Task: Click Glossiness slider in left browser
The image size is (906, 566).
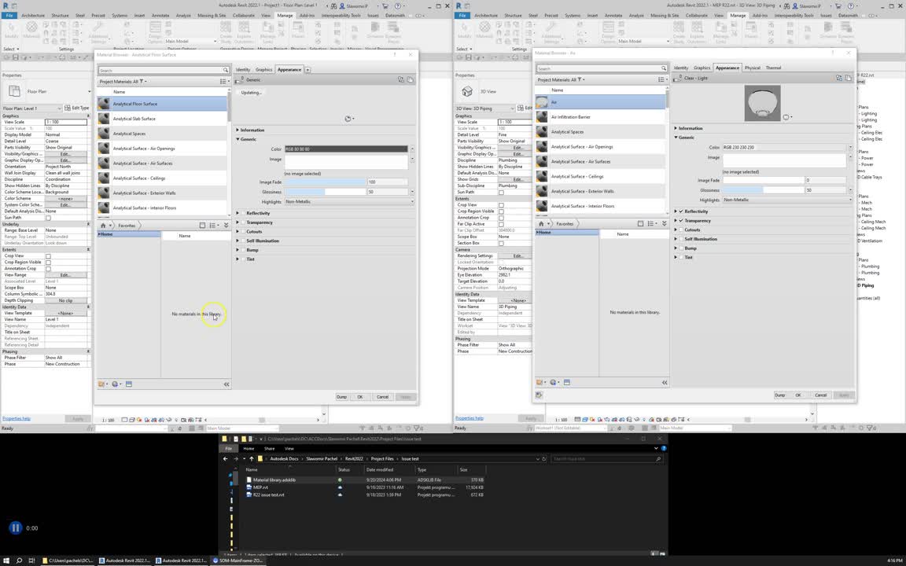Action: tap(326, 192)
